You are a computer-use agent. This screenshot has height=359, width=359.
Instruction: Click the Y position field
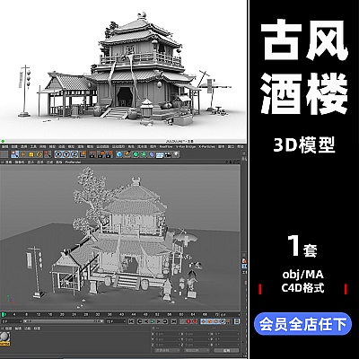tap(167, 339)
